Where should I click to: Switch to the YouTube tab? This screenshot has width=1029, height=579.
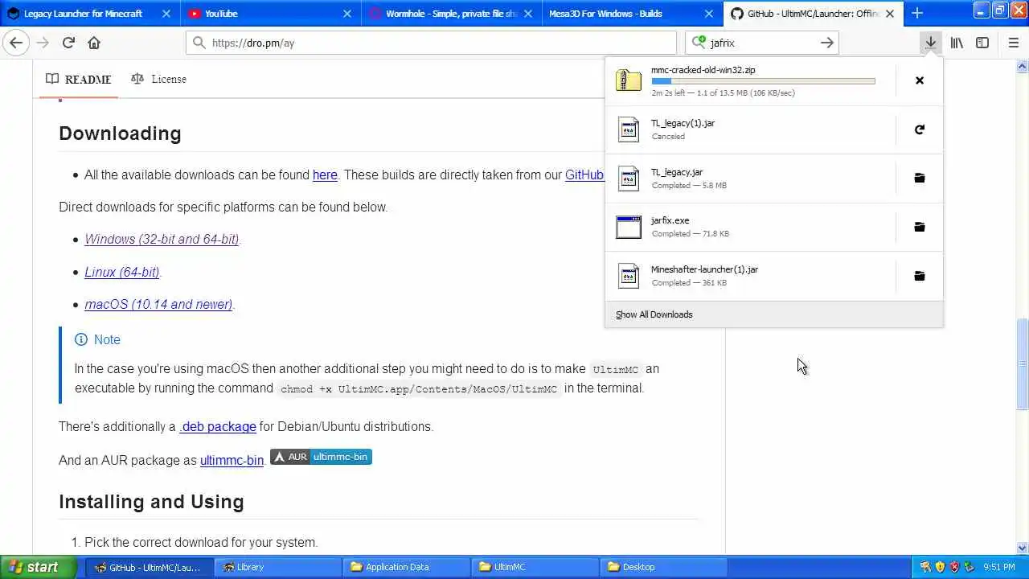click(271, 14)
